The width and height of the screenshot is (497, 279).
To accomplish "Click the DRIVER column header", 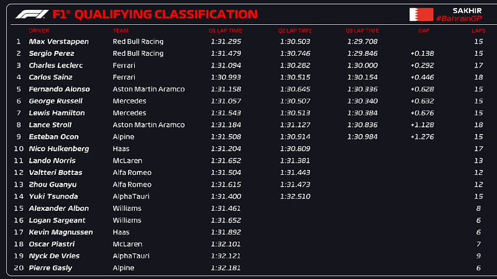I will pos(39,30).
